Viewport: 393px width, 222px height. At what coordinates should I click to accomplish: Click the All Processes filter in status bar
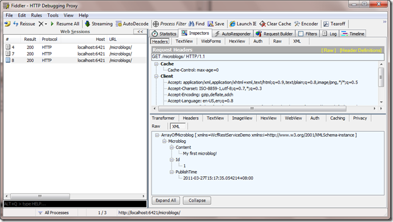coord(53,213)
